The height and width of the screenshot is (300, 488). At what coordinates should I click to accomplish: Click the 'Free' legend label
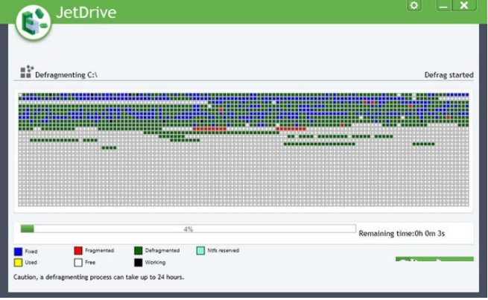[x=90, y=262]
